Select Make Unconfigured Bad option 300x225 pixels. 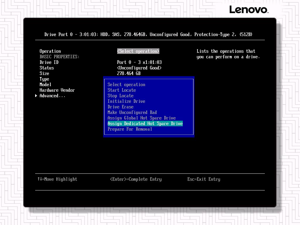(132, 112)
